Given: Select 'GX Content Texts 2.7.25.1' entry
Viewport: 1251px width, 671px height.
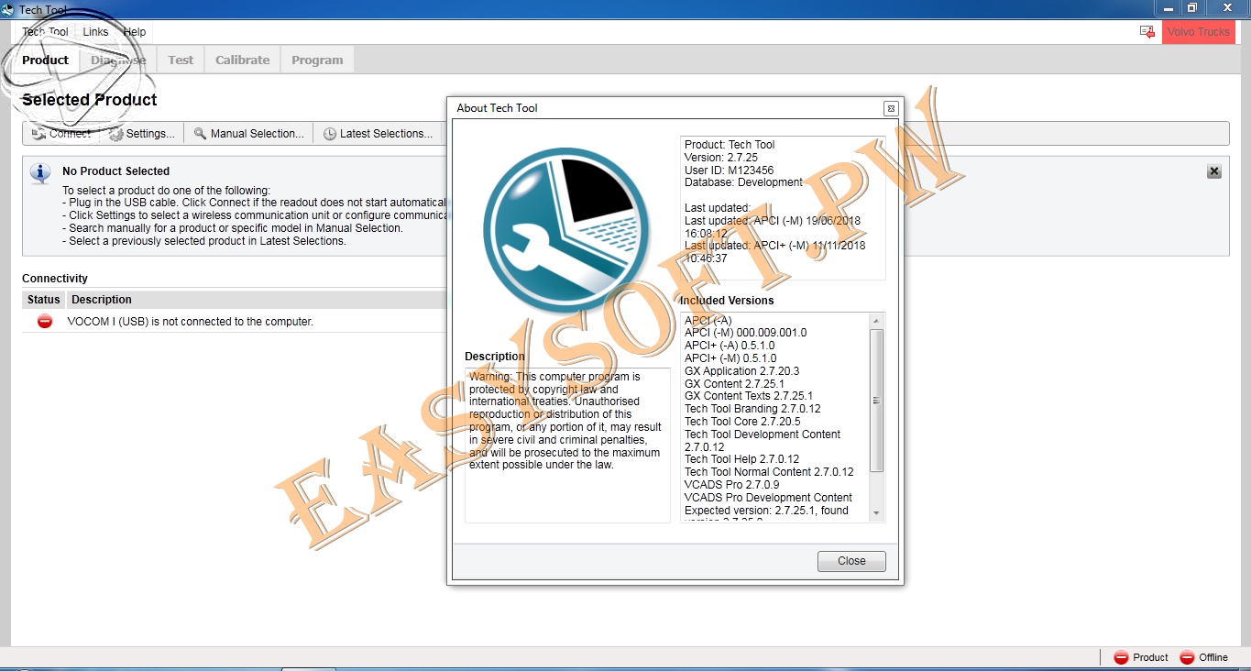Looking at the screenshot, I should click(749, 396).
